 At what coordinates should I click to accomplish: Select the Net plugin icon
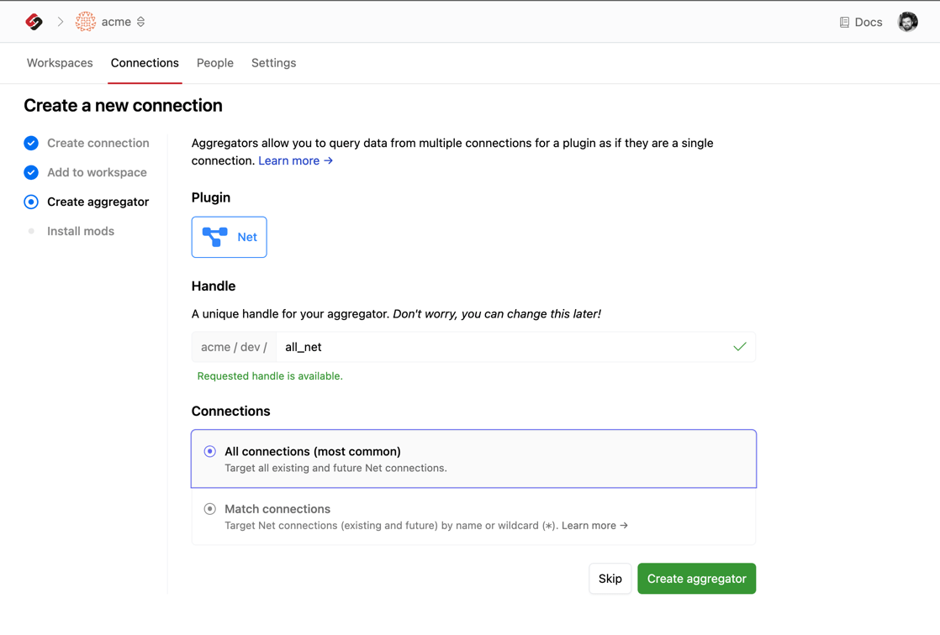tap(215, 237)
